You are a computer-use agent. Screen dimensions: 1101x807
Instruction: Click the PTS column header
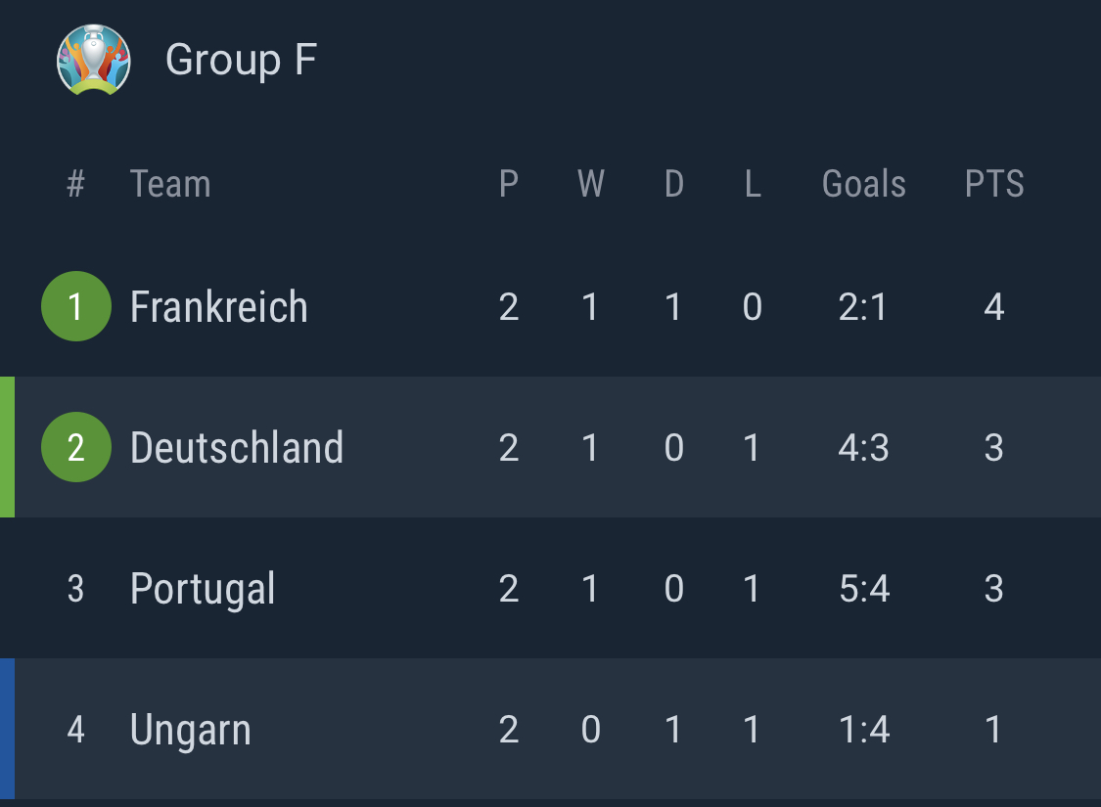pos(994,184)
